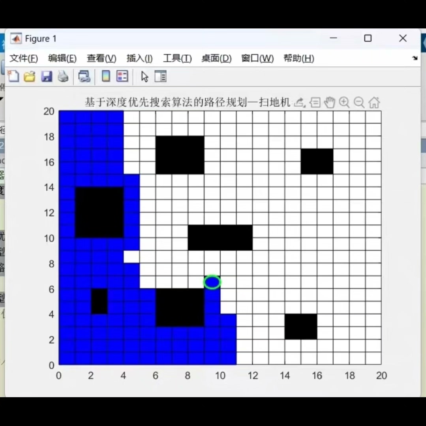The height and width of the screenshot is (426, 426).
Task: Enable data tips from the axes toolbar
Action: tap(315, 102)
